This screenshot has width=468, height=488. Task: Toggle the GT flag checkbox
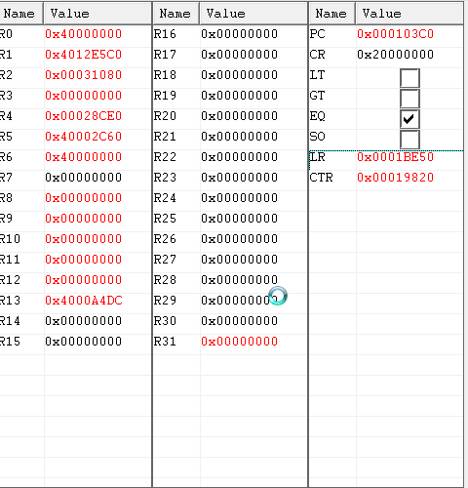click(x=409, y=99)
